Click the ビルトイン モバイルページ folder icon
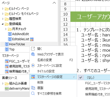Viewport: 110px width, 97px height. (x=7, y=14)
